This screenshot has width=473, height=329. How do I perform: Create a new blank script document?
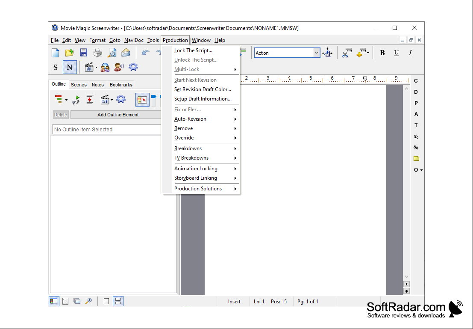[56, 53]
